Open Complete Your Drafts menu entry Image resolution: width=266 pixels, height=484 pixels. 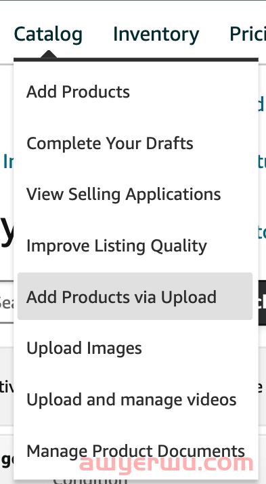click(x=110, y=144)
